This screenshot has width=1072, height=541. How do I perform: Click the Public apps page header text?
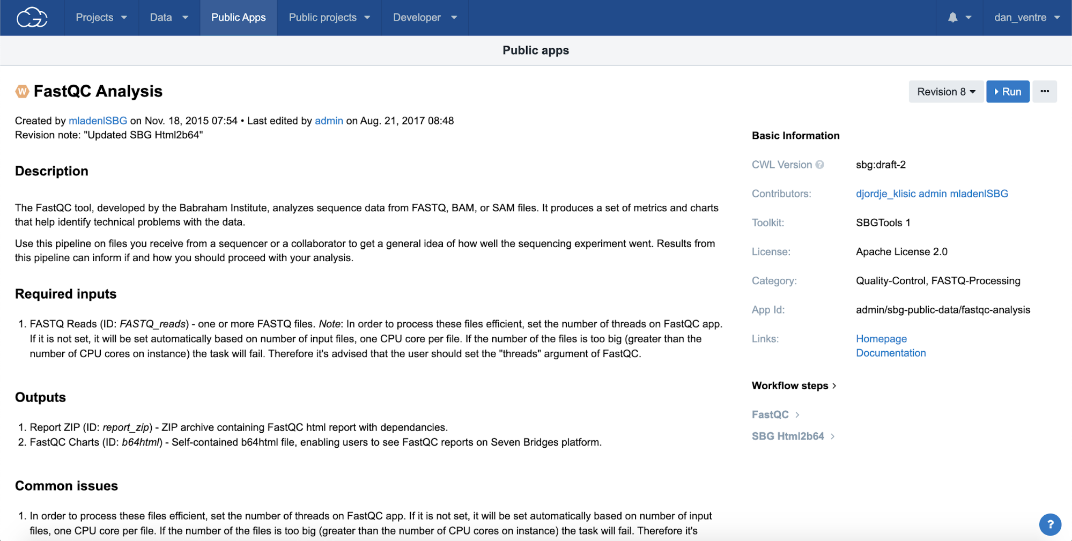pyautogui.click(x=536, y=50)
